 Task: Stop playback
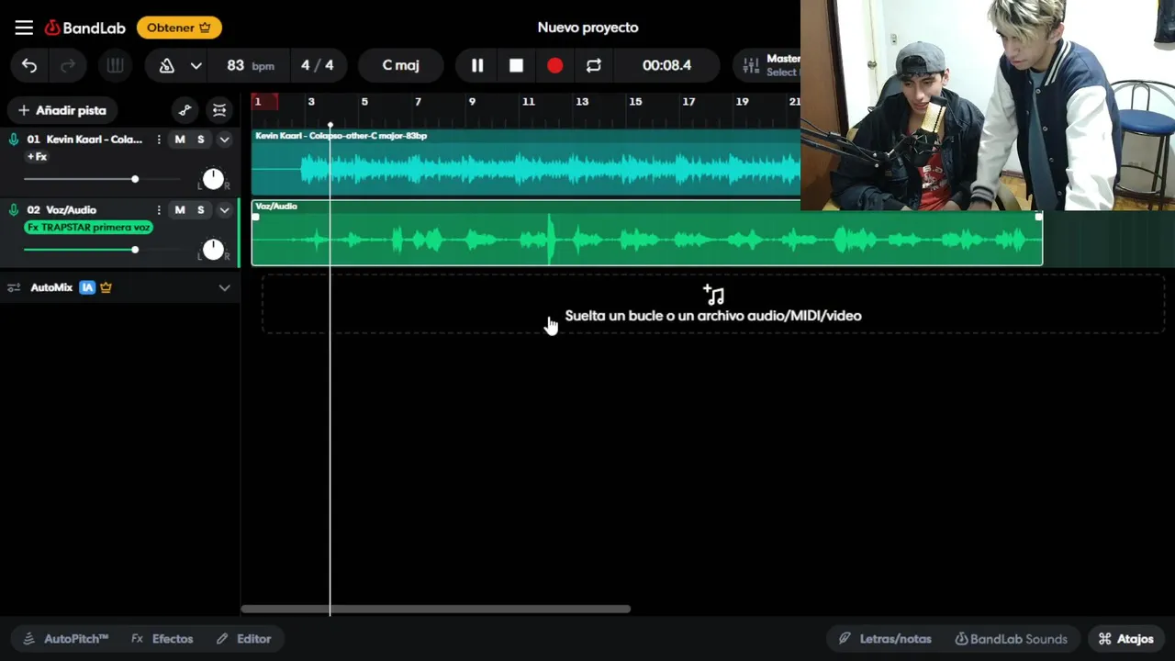(516, 65)
